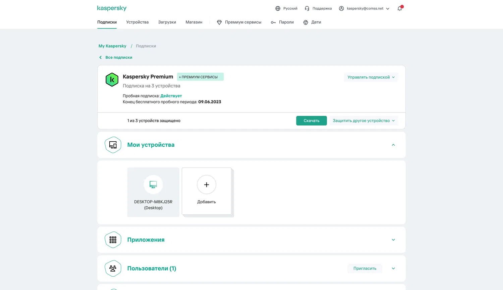Click the trial end date 09.06.2023
503x290 pixels.
point(210,102)
